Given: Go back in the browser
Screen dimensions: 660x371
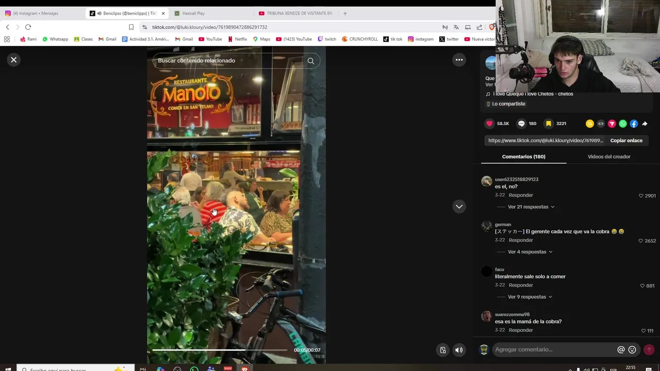Looking at the screenshot, I should [7, 27].
